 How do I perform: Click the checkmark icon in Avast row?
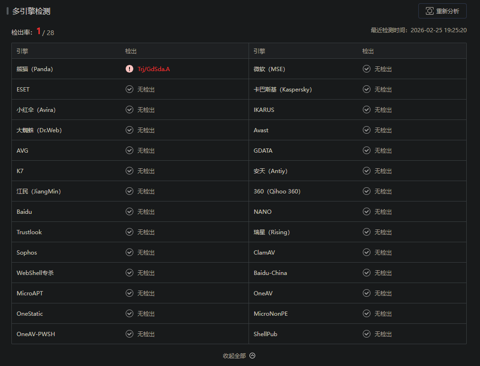(x=367, y=130)
